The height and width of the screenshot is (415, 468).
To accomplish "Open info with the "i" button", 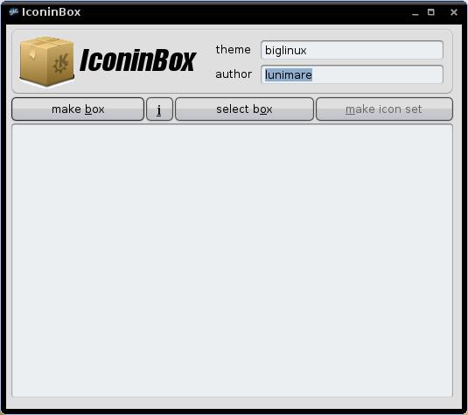I will (159, 109).
